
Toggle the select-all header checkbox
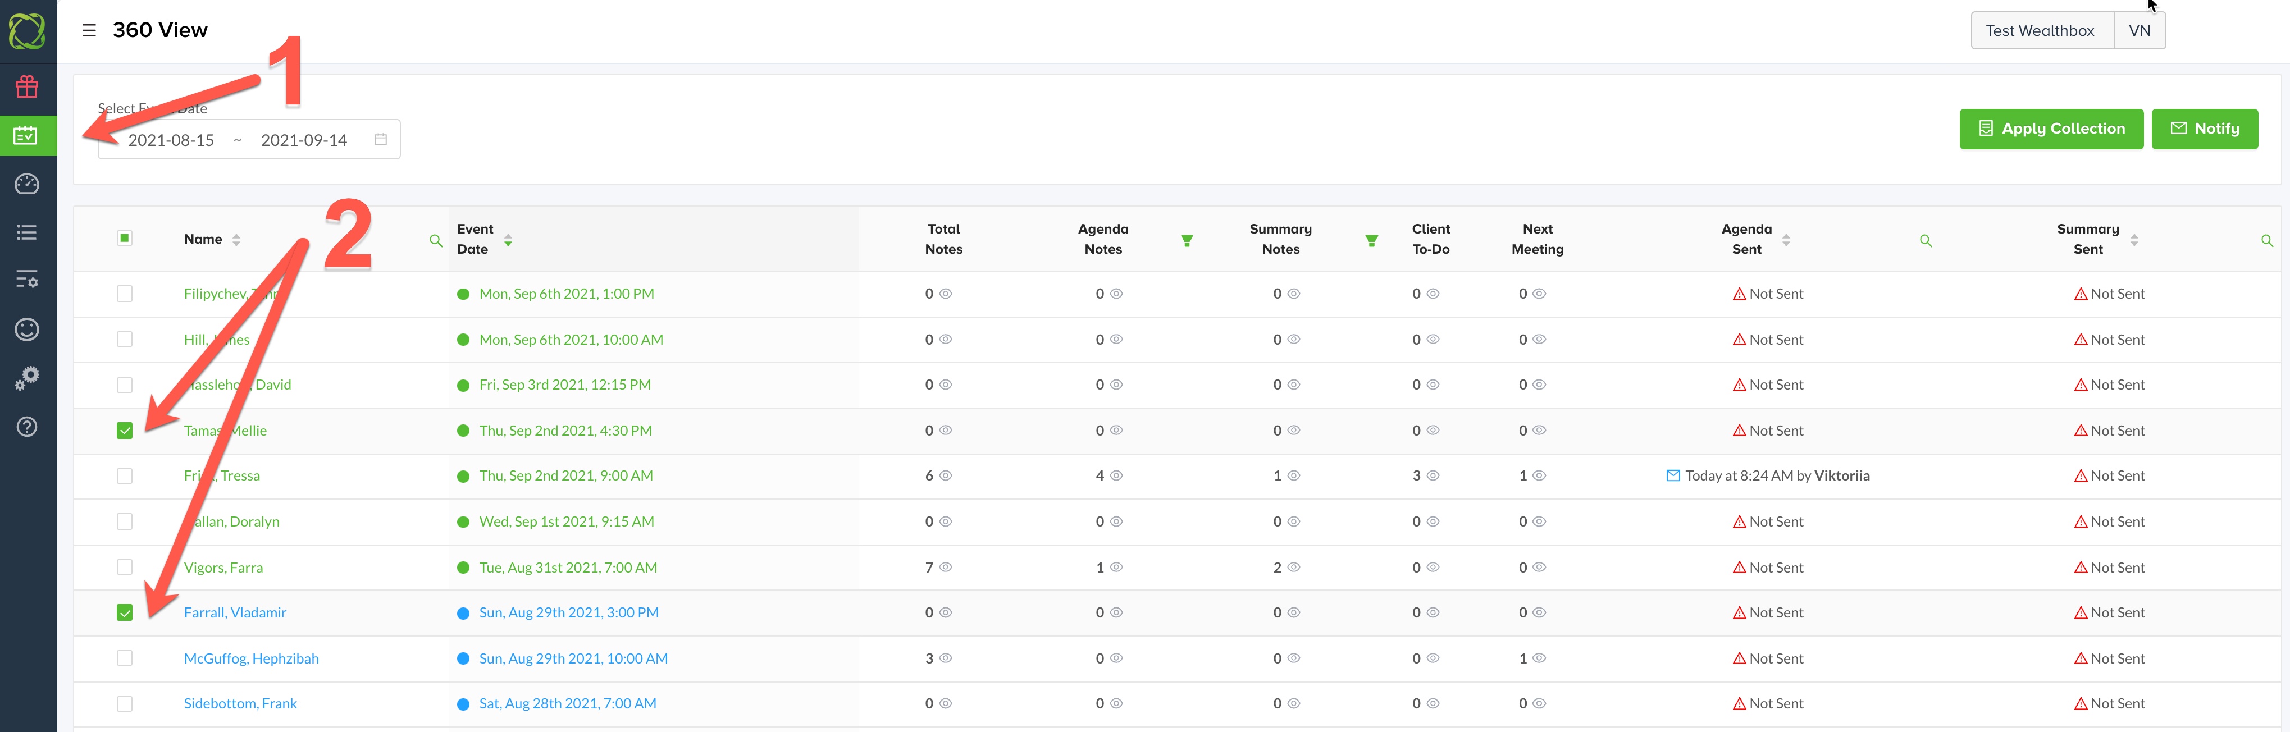click(x=125, y=238)
